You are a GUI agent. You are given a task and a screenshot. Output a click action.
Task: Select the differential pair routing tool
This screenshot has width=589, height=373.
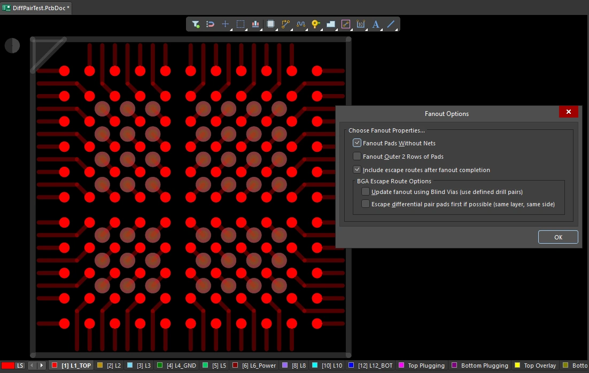click(x=300, y=24)
